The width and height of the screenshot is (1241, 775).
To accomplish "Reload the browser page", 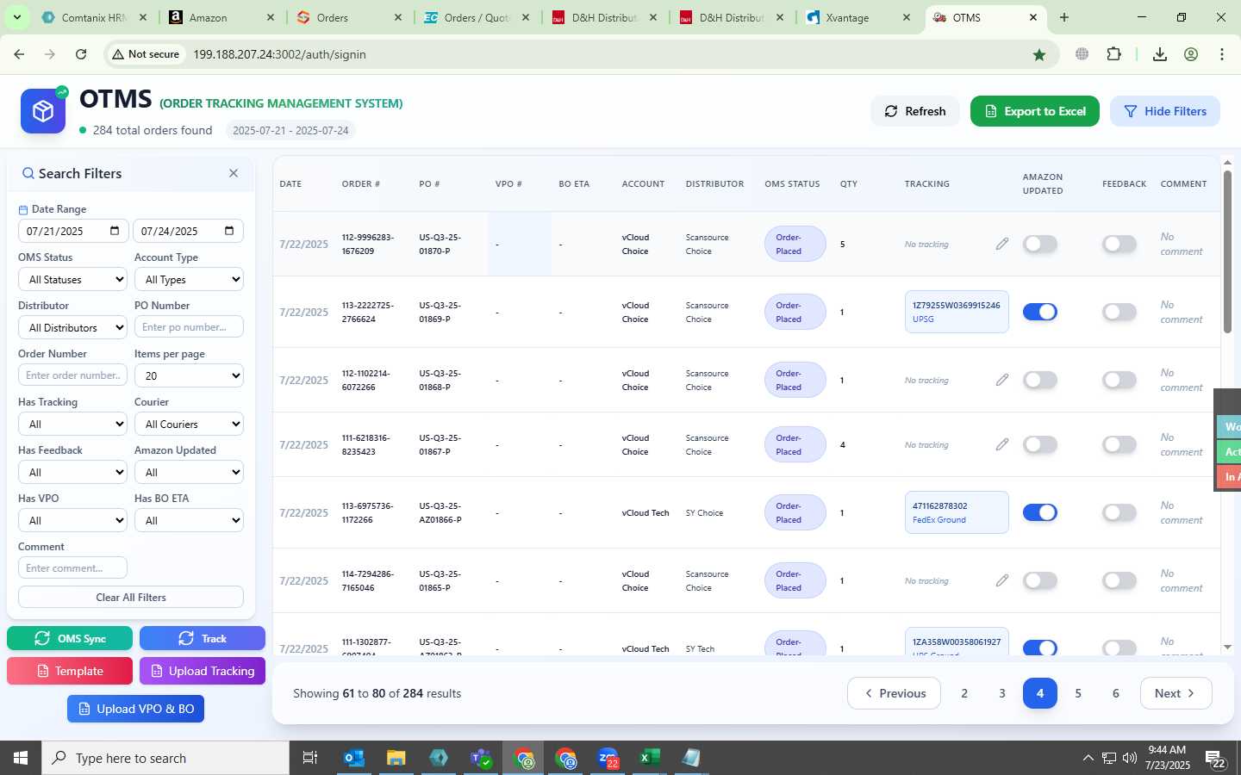I will [81, 54].
